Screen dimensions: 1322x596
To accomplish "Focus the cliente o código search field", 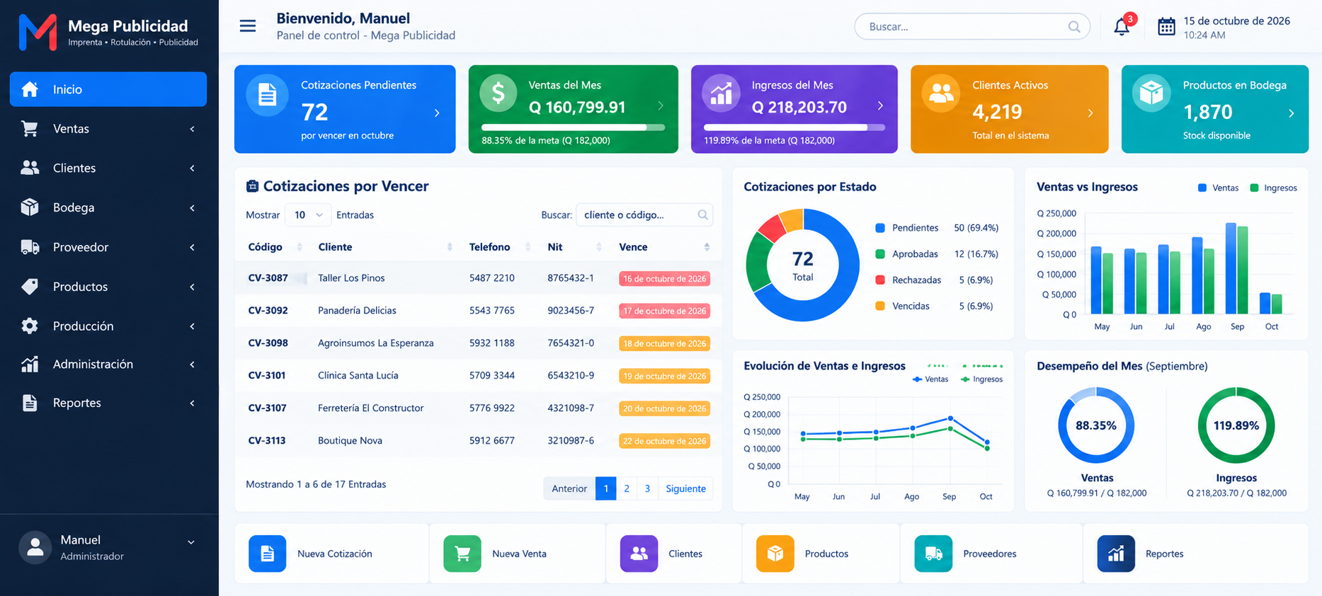I will click(644, 214).
